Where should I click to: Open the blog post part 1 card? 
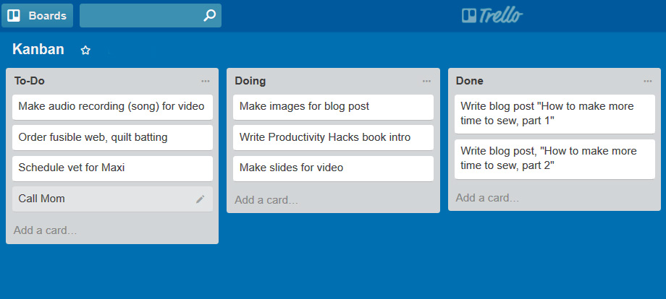click(x=555, y=113)
